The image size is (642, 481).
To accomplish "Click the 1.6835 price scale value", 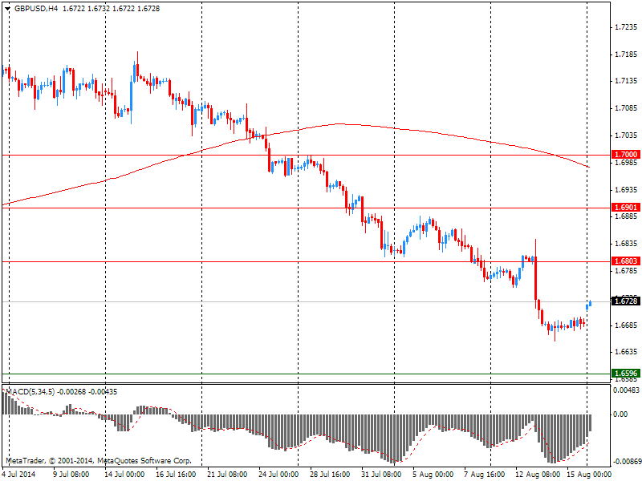I will 627,244.
